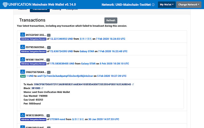Click amount 175.583038455 UND
Viewport: 204px width, 128px height.
(x=62, y=64)
